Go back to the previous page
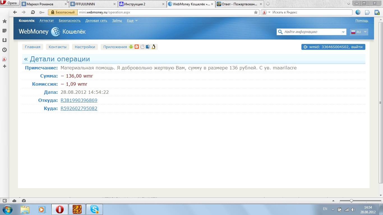The height and width of the screenshot is (215, 383). (x=15, y=12)
